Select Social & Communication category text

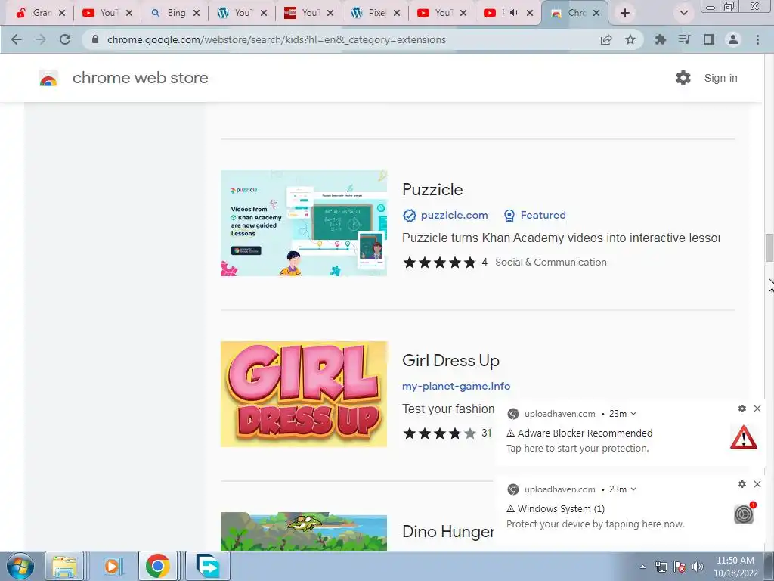[x=551, y=263]
